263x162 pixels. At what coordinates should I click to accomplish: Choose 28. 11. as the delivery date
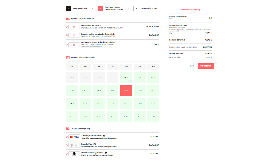pyautogui.click(x=126, y=103)
